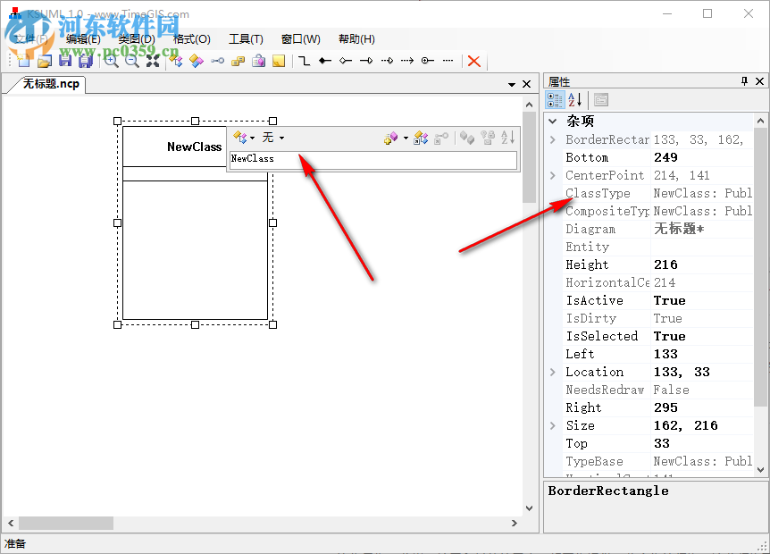This screenshot has width=770, height=554.
Task: Click the Save disk icon
Action: pyautogui.click(x=65, y=61)
